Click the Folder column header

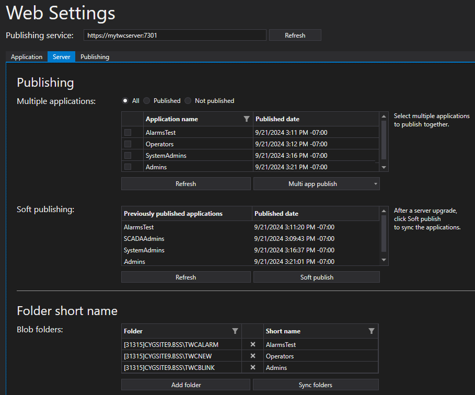181,331
